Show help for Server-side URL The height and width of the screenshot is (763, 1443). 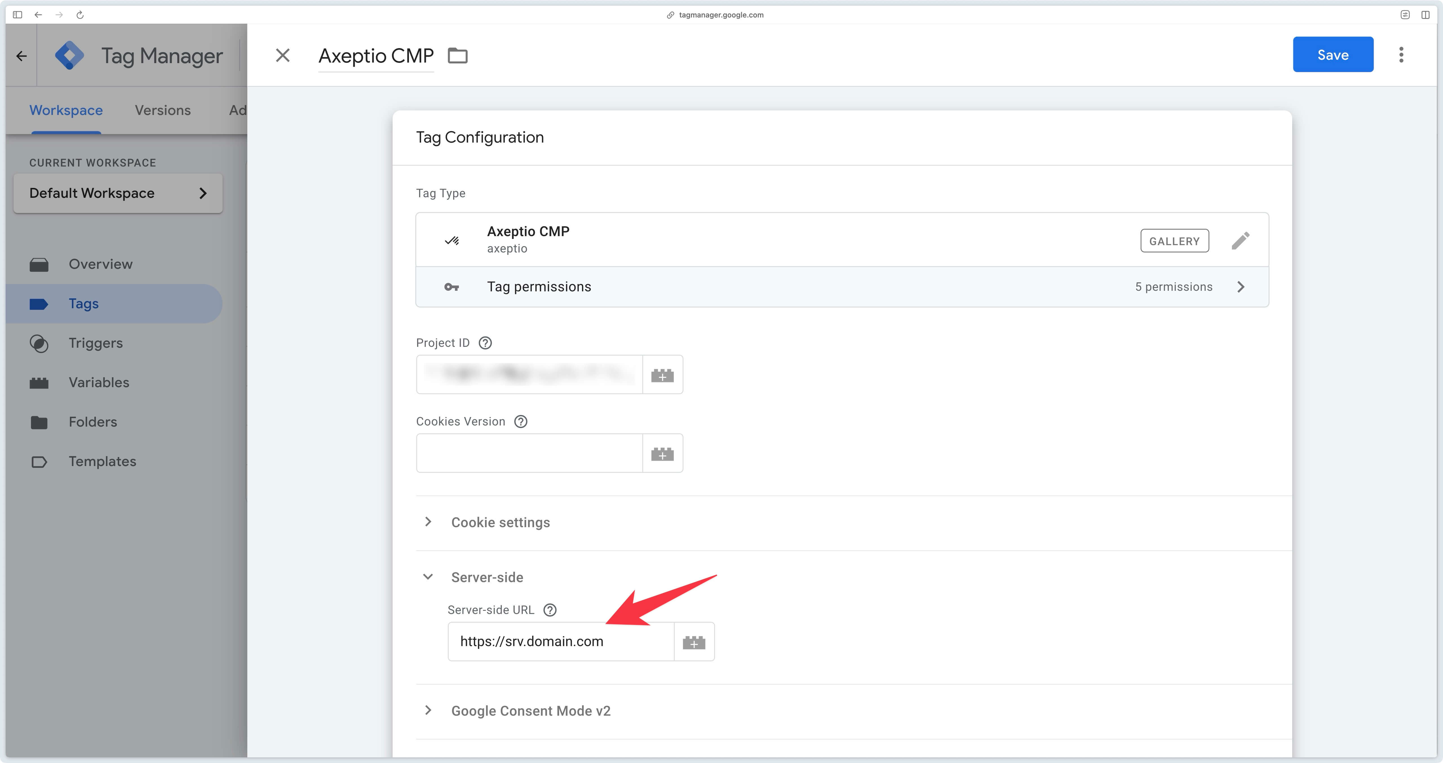[x=550, y=610]
